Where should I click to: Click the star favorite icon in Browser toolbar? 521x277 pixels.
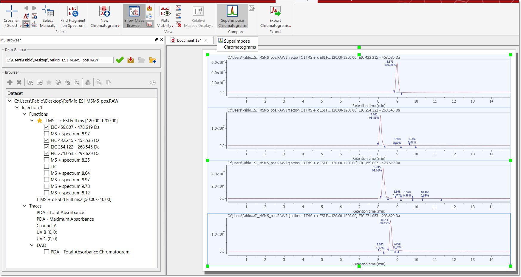pyautogui.click(x=49, y=82)
